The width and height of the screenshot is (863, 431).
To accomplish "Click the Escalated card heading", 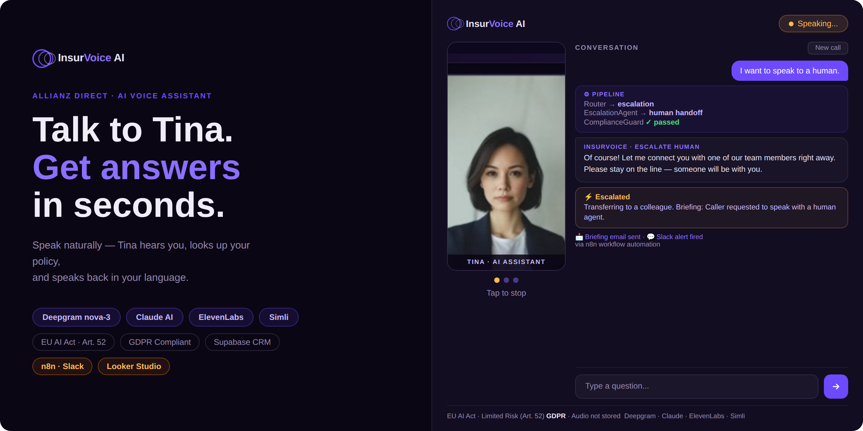I will tap(612, 197).
